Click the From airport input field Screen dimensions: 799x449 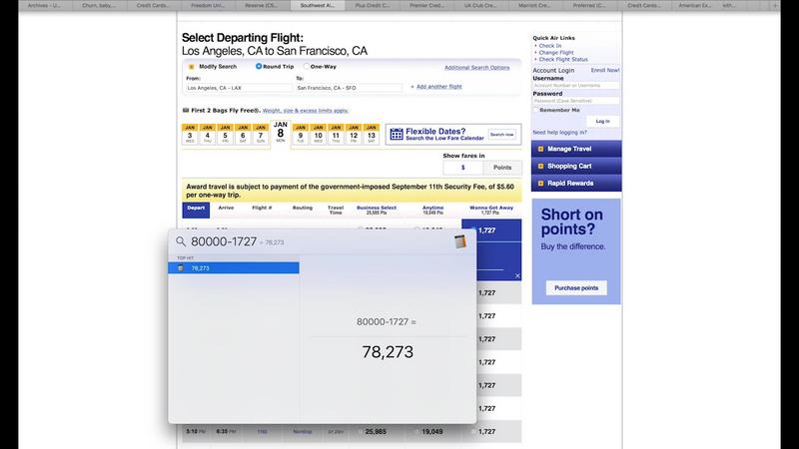[x=239, y=88]
